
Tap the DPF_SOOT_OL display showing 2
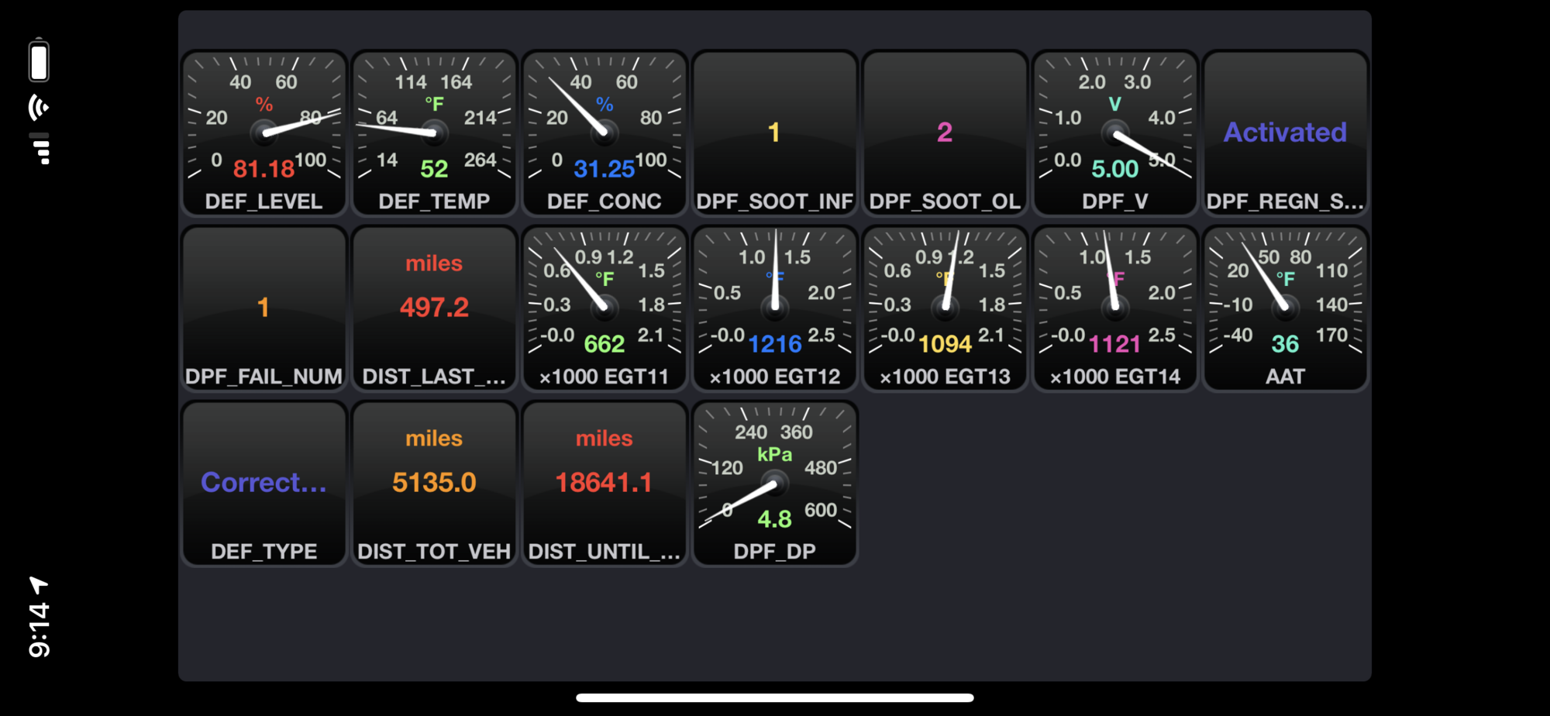pos(945,132)
